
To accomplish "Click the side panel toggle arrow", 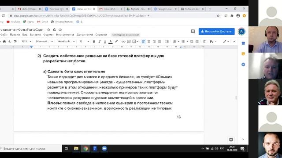I will point(243,139).
